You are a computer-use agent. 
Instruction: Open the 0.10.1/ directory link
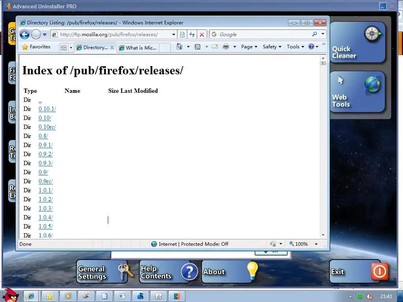pos(47,109)
